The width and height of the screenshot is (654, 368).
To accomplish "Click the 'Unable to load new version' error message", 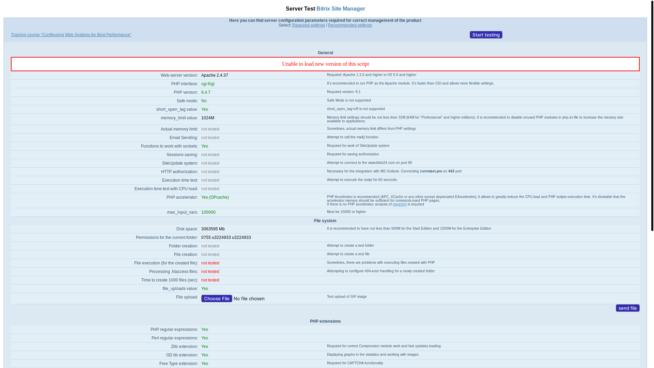I will click(x=325, y=64).
